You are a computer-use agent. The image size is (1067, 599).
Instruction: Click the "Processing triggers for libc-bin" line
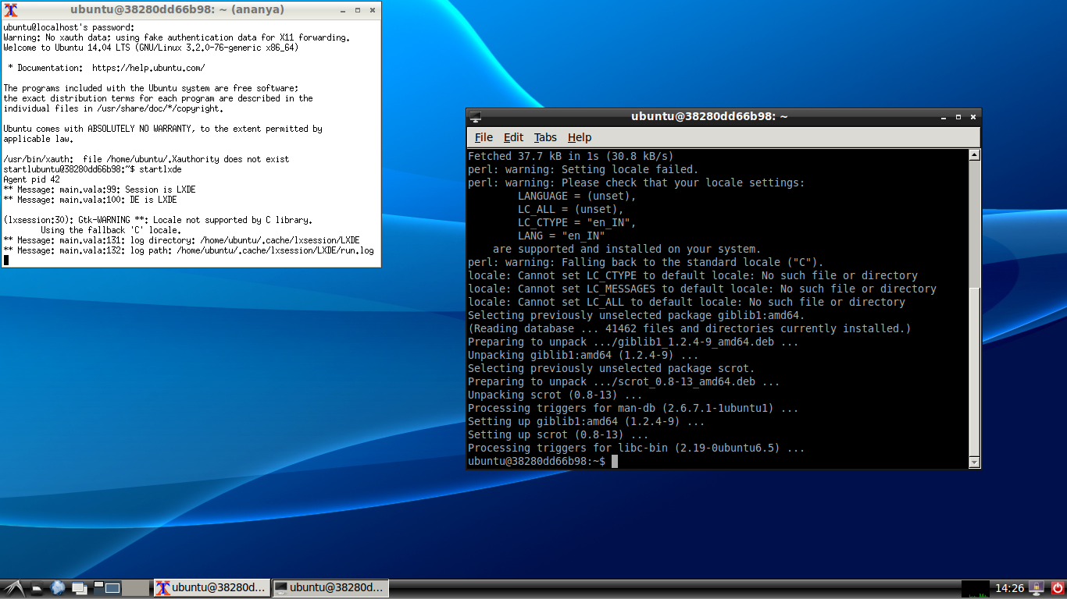point(636,448)
